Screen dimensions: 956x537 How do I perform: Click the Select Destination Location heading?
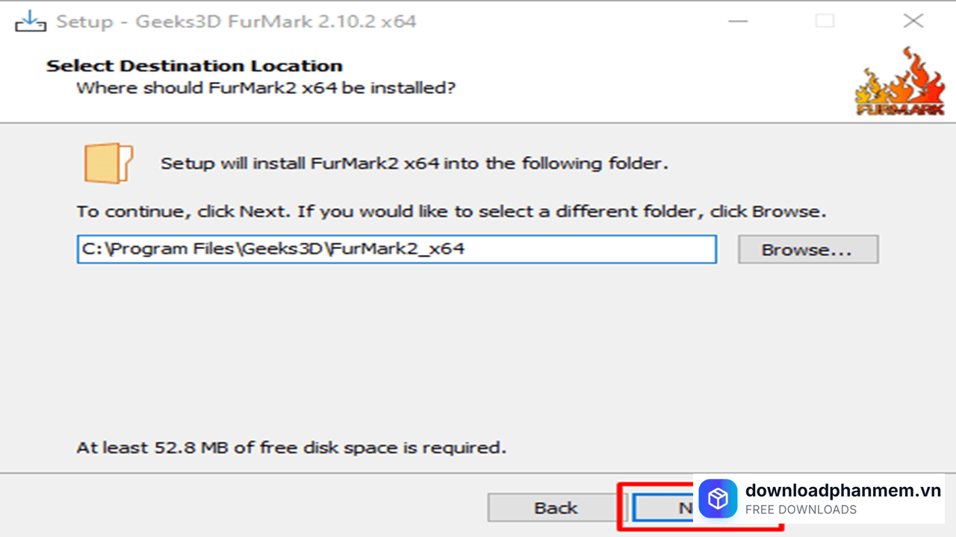tap(194, 66)
